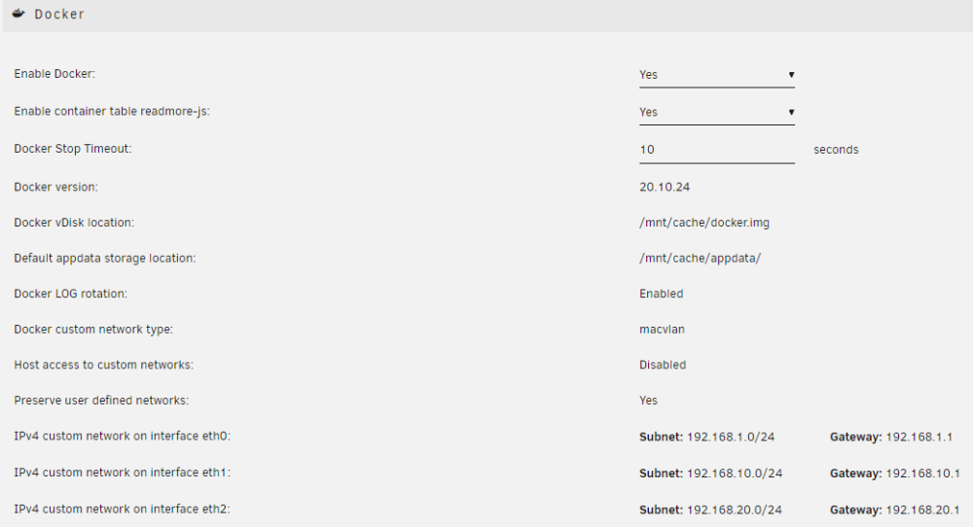Click the 'seconds' unit text
This screenshot has height=527, width=973.
click(x=836, y=150)
